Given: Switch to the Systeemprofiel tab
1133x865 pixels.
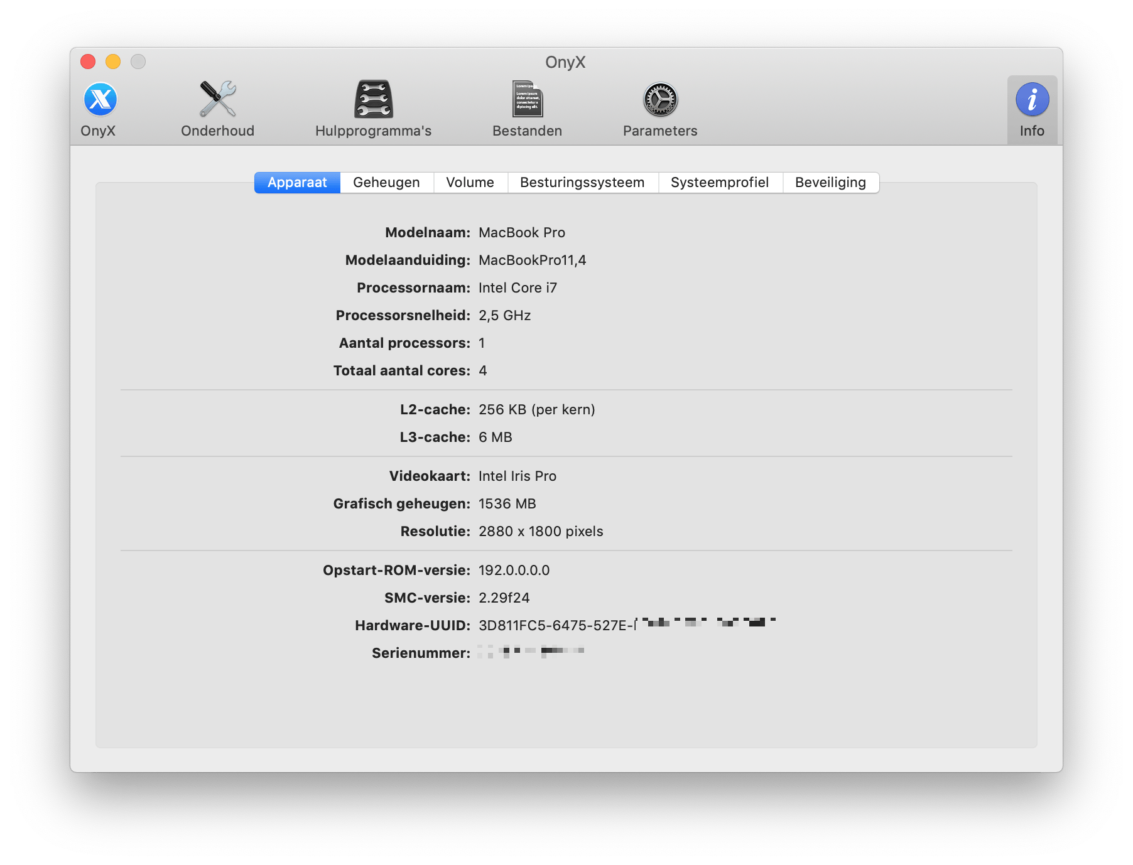Looking at the screenshot, I should (720, 183).
